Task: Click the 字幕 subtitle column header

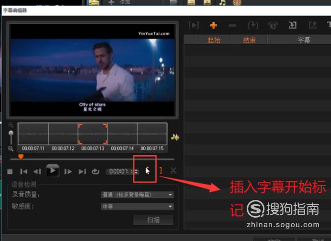Action: click(304, 40)
